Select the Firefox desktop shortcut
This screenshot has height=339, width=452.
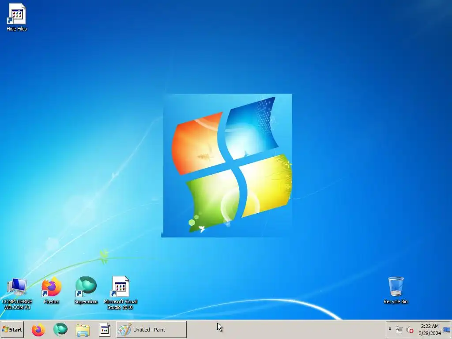(x=51, y=290)
